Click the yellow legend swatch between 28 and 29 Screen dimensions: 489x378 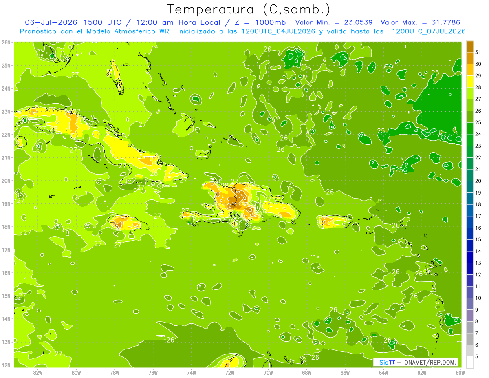coord(470,82)
